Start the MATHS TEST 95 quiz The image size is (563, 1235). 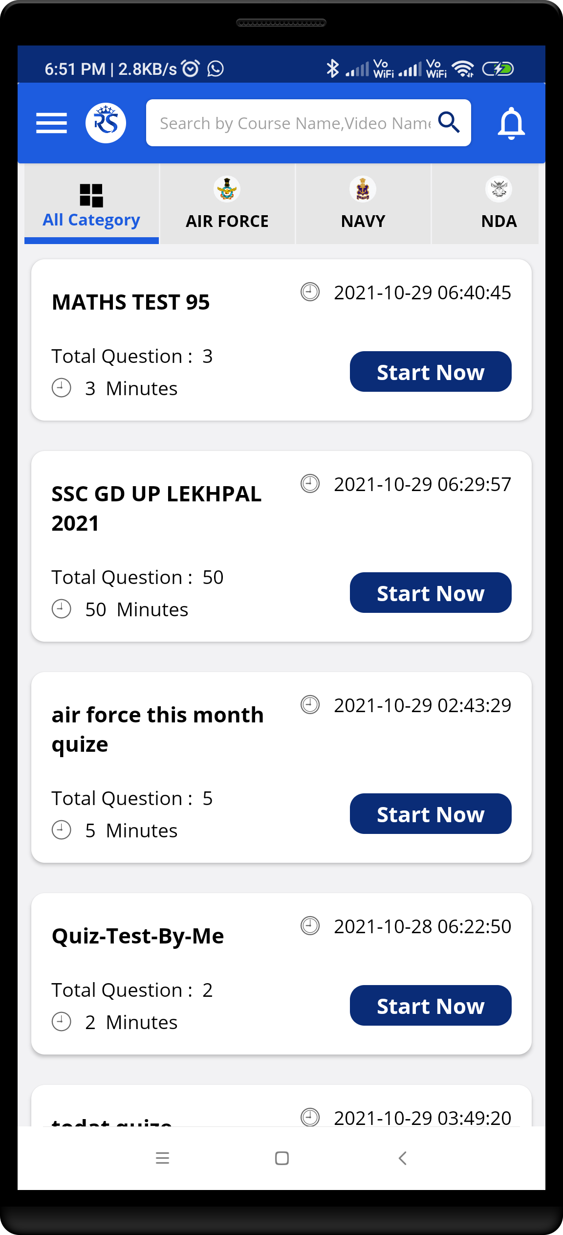pyautogui.click(x=430, y=372)
